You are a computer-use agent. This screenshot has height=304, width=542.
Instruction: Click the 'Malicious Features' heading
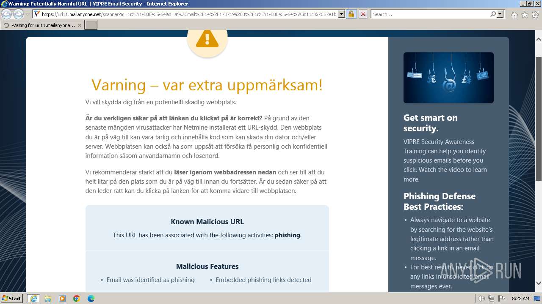click(207, 266)
